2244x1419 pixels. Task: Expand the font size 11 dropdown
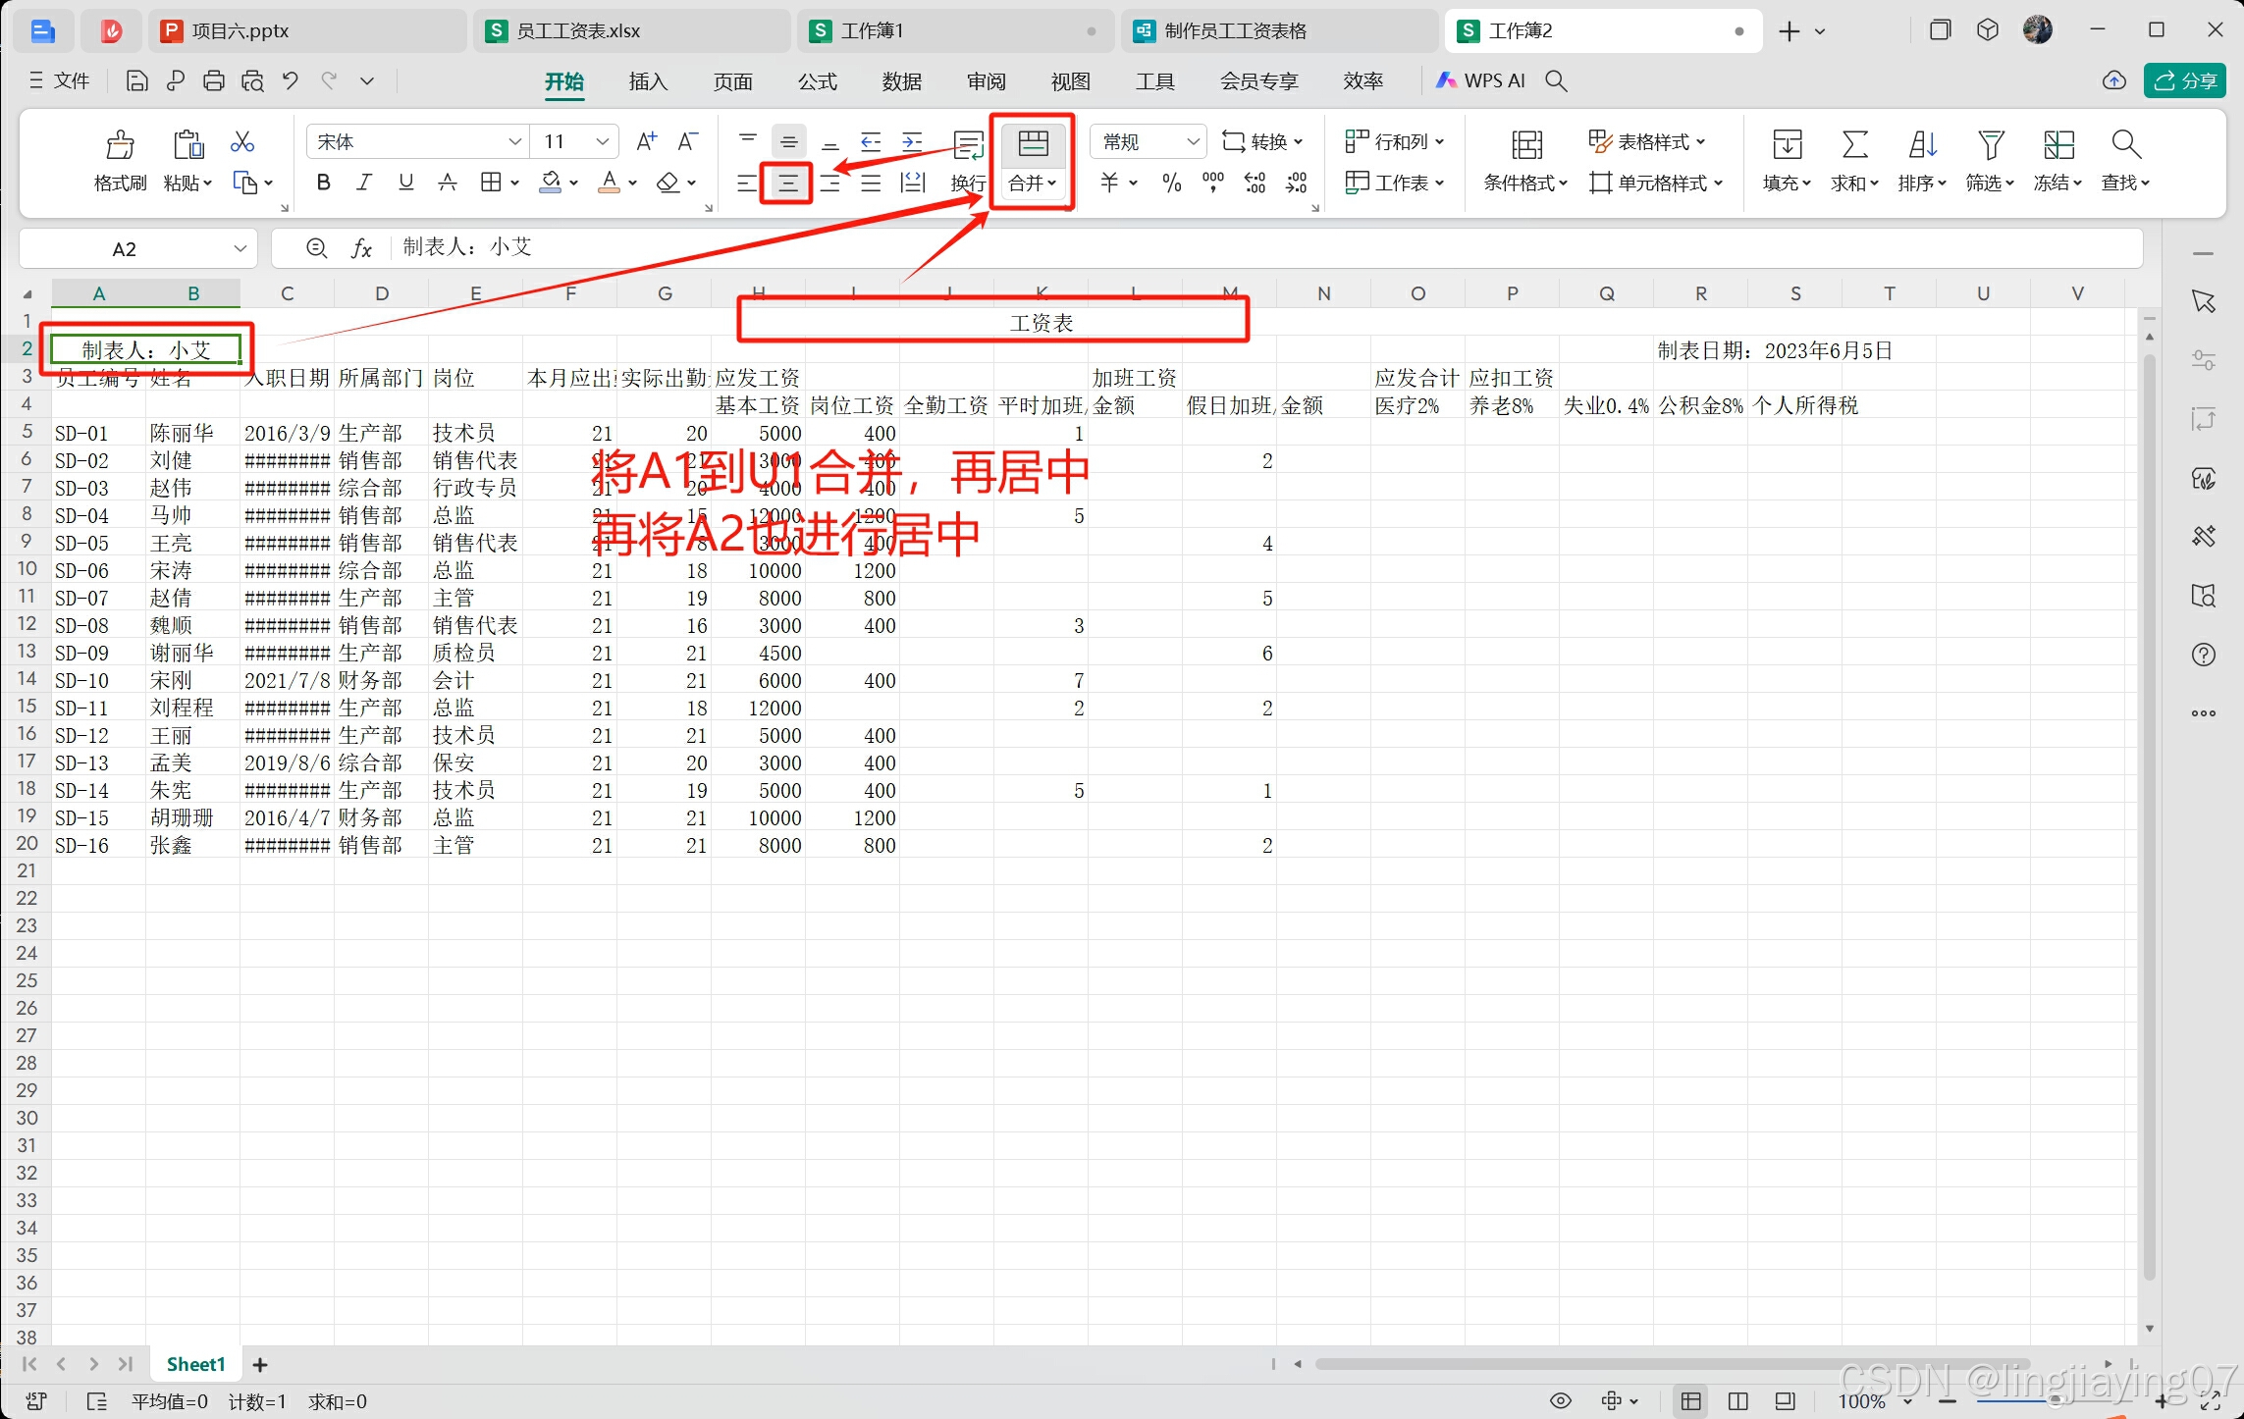(x=602, y=142)
